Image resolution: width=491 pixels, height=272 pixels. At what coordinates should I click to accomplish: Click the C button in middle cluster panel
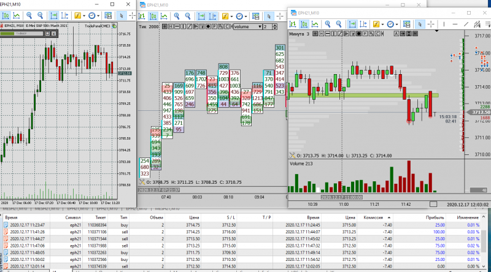pyautogui.click(x=226, y=26)
